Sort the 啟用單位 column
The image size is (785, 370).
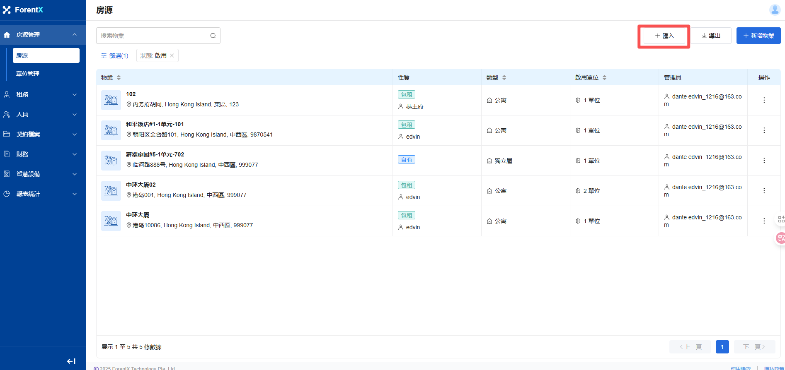click(604, 78)
